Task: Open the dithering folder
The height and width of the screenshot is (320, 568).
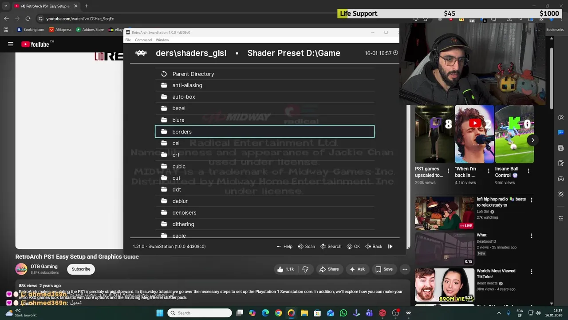Action: [x=264, y=224]
